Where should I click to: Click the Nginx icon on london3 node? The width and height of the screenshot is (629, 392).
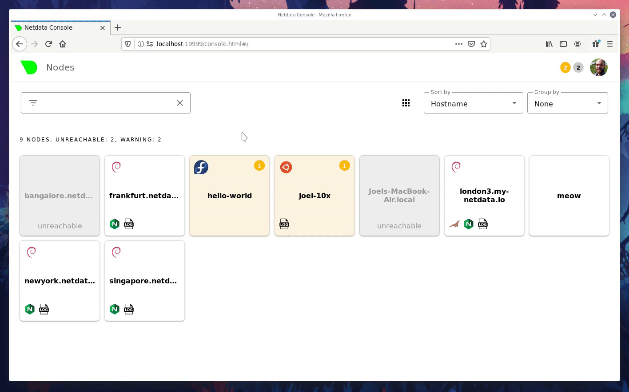(x=469, y=224)
